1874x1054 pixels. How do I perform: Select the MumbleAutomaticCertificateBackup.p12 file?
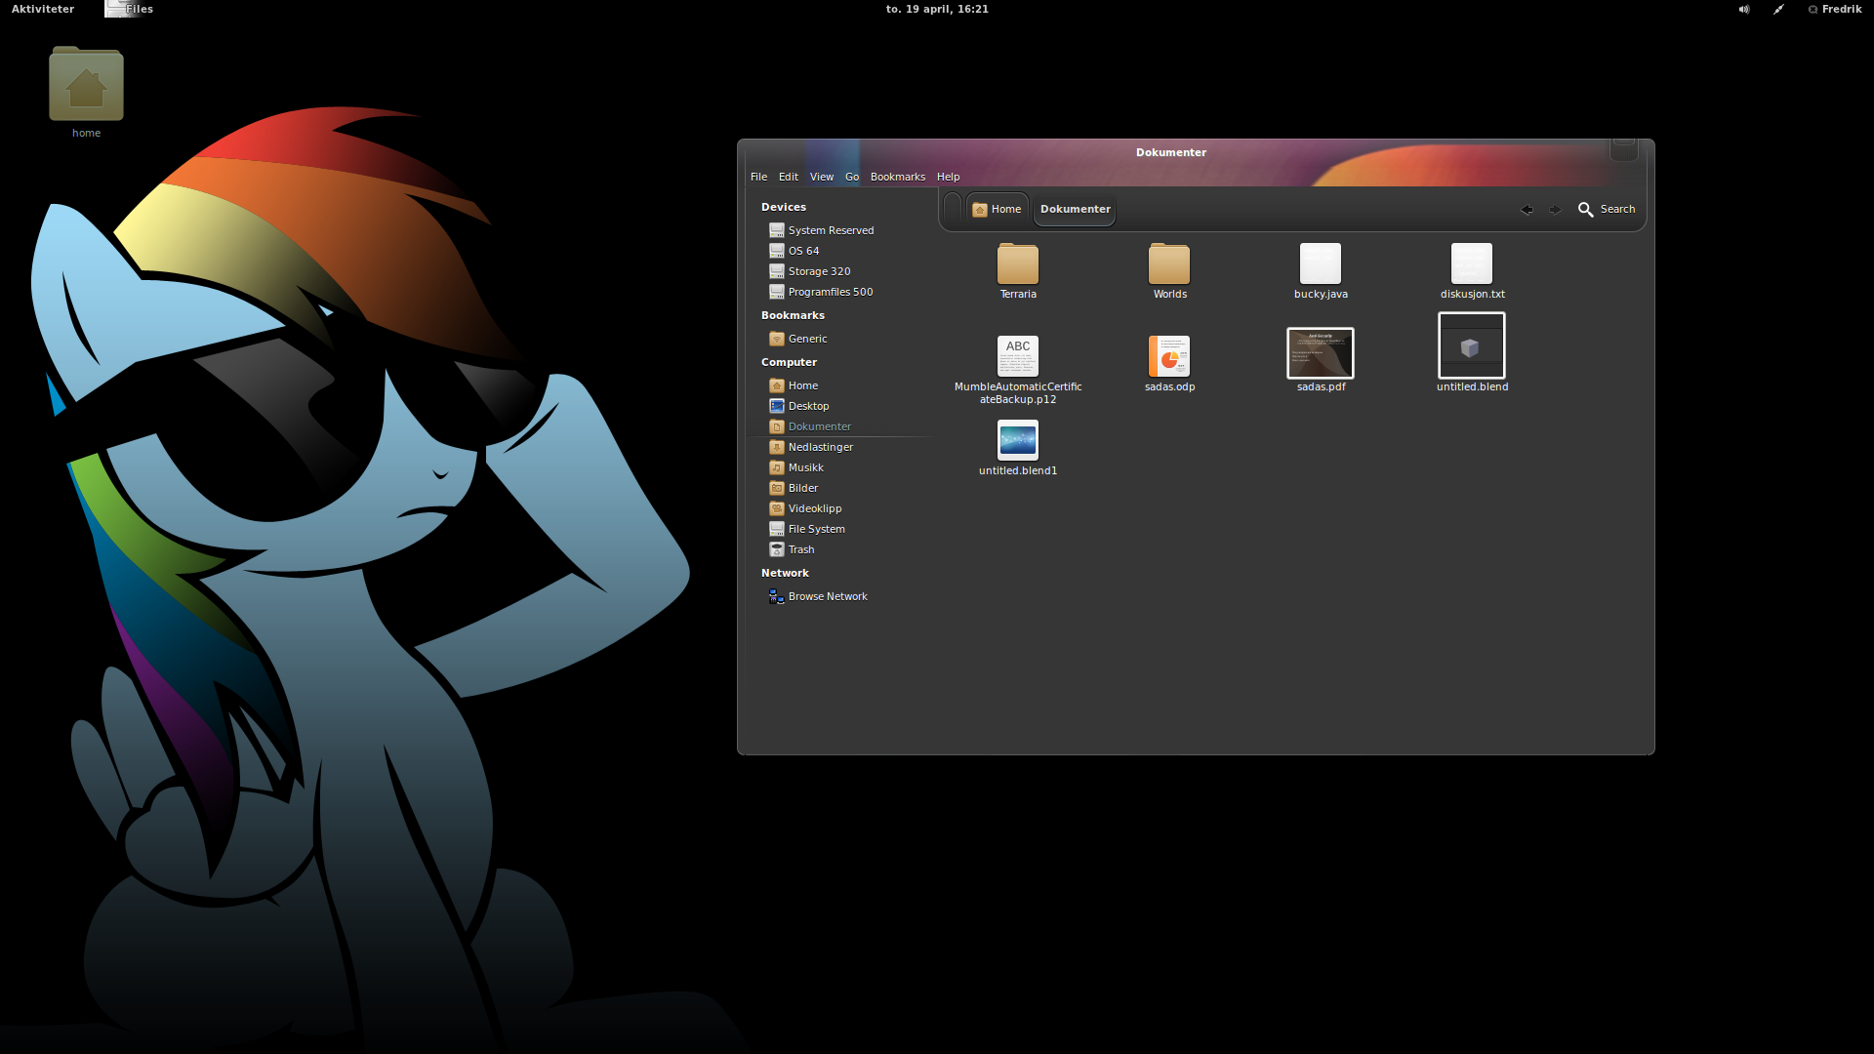[x=1017, y=370]
